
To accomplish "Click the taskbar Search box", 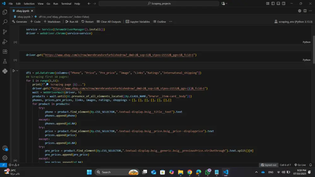I will (x=117, y=172).
